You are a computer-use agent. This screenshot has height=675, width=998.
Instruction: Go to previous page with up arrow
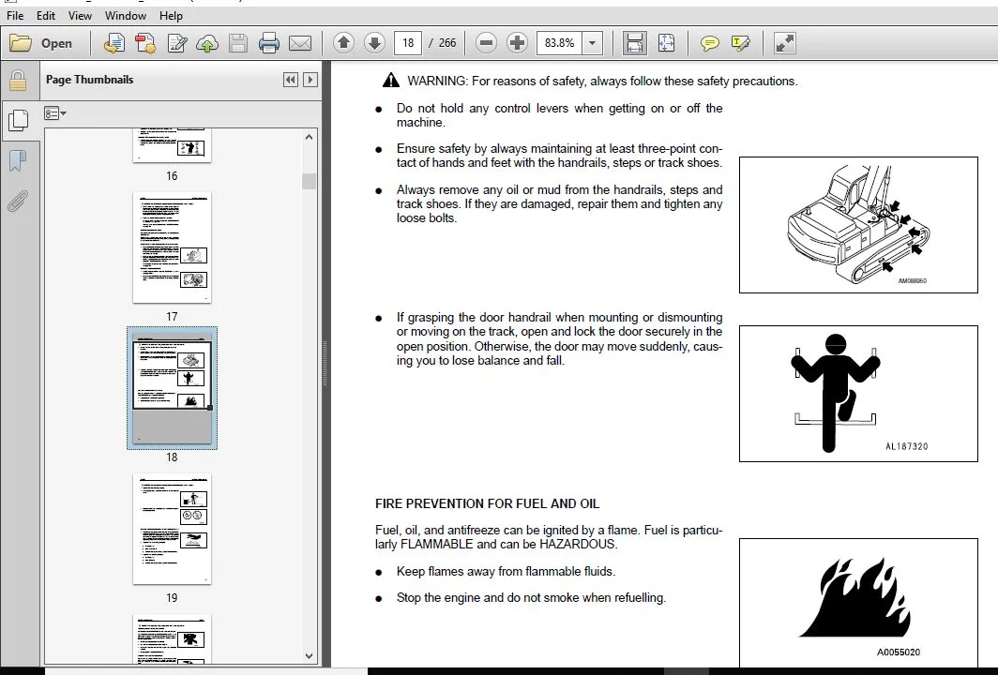(343, 43)
